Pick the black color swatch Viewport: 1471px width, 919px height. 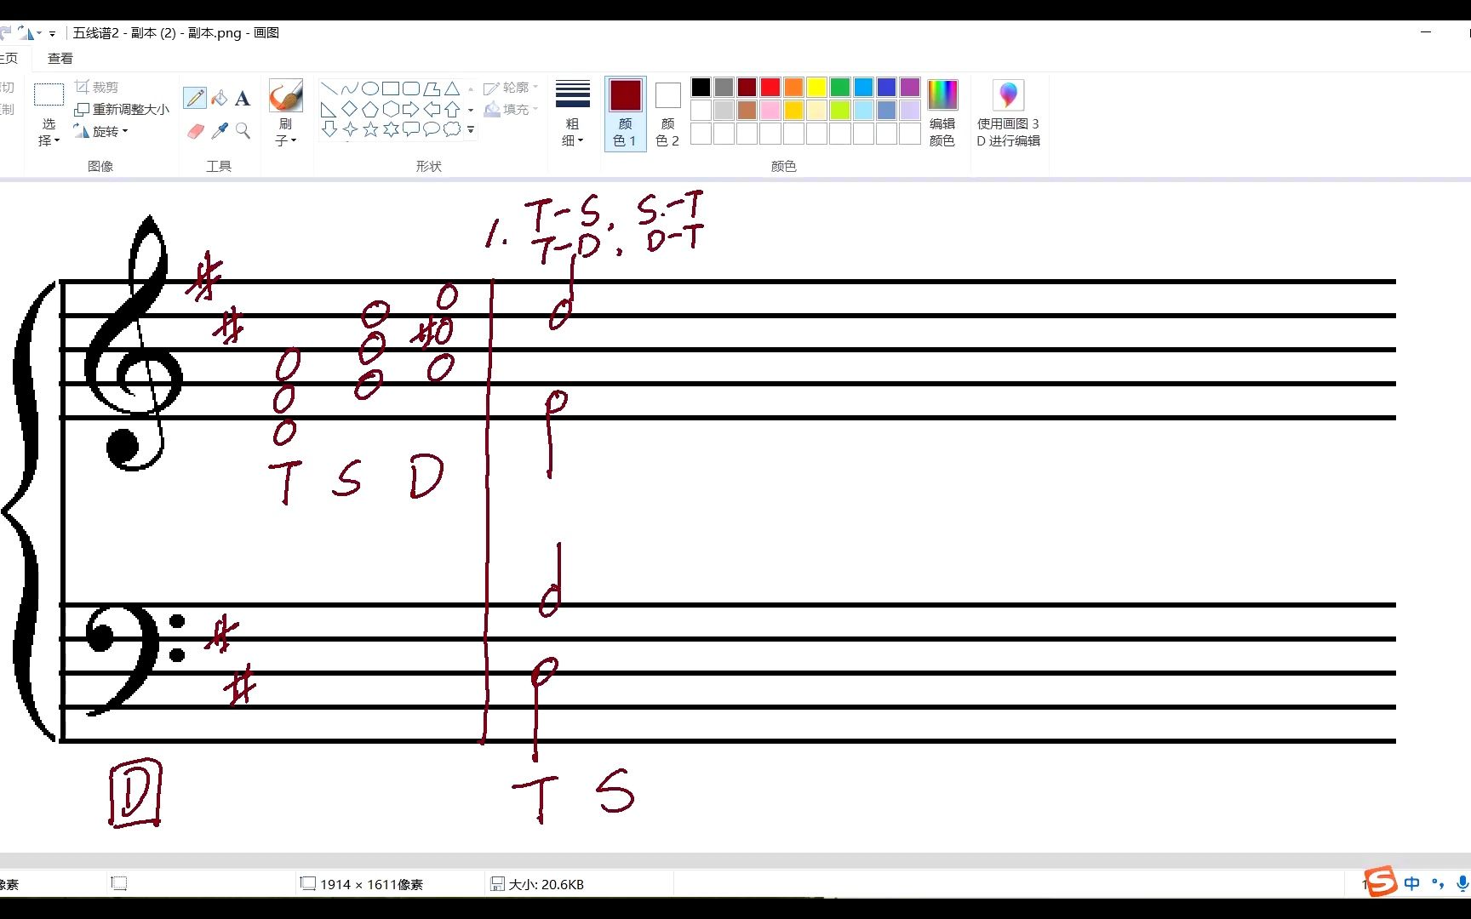coord(701,87)
